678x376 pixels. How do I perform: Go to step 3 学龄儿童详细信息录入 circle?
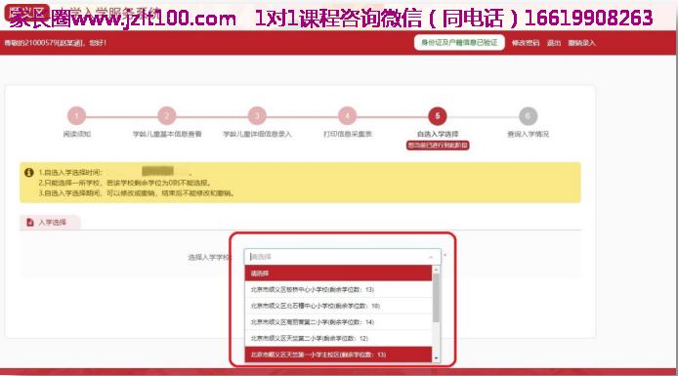[257, 116]
